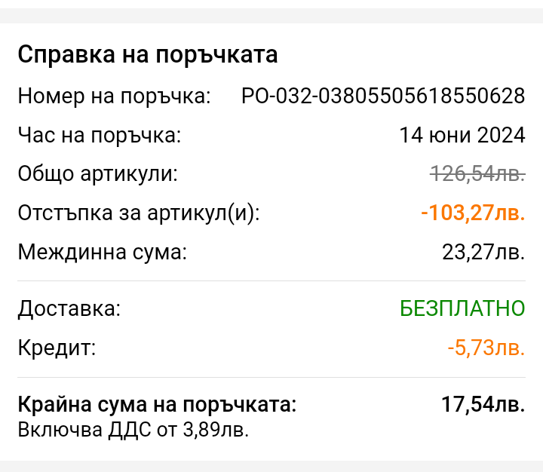Image resolution: width=543 pixels, height=472 pixels.
Task: Click the 'Включва ДДС от 3,89лв.' note
Action: pos(133,430)
